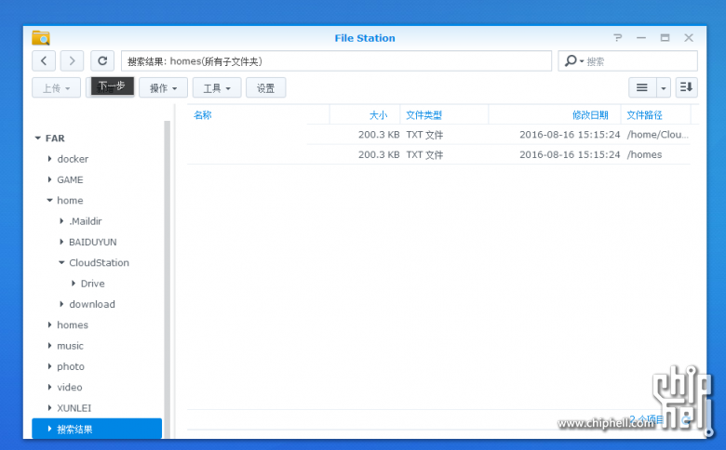Select the BAIDUYUN folder
Screen dimensions: 726x450
[x=92, y=242]
